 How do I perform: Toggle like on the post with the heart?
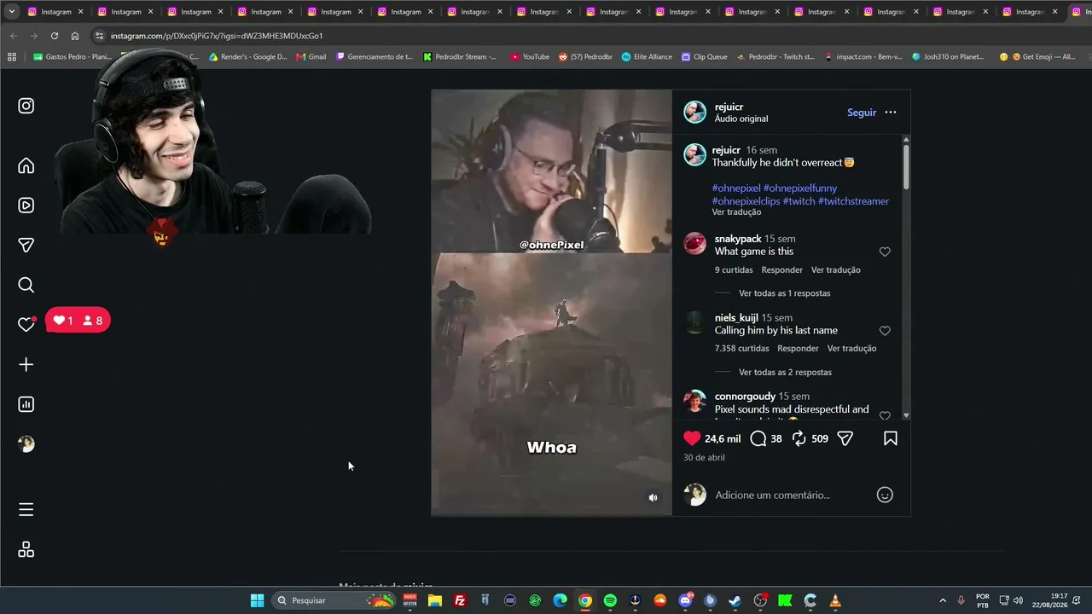[x=692, y=438]
